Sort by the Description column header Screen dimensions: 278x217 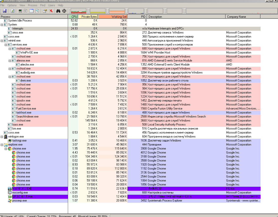[186, 17]
